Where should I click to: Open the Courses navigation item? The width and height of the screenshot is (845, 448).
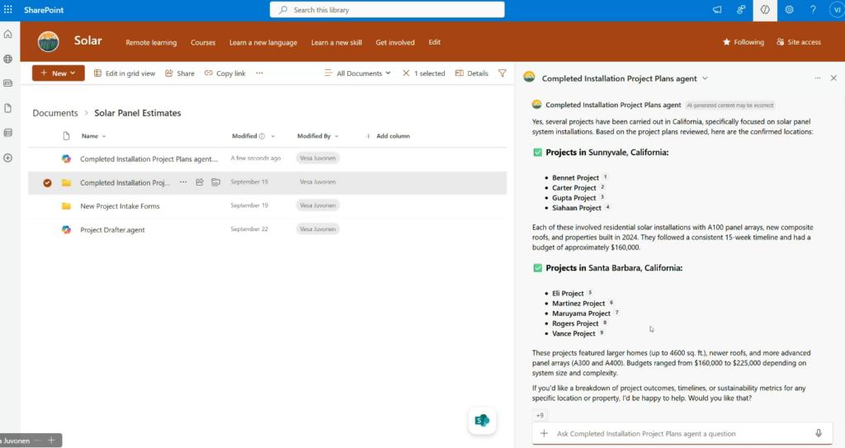[203, 42]
